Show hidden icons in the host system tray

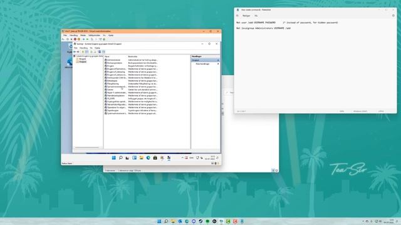point(363,221)
